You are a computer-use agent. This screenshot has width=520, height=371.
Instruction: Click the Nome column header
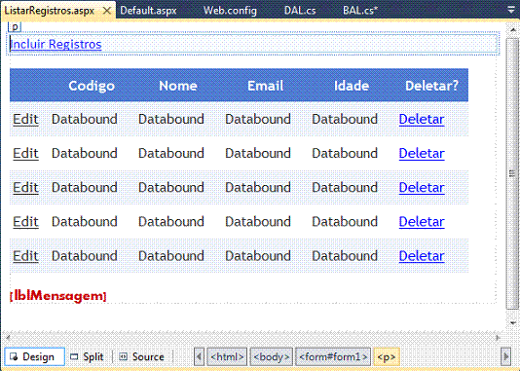click(178, 86)
